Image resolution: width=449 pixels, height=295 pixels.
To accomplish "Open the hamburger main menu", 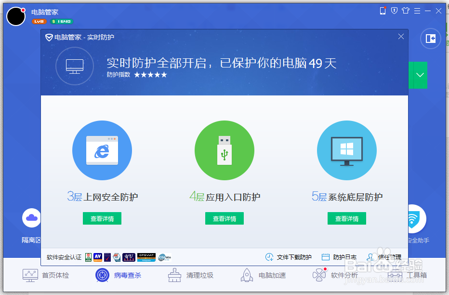I will pos(417,10).
